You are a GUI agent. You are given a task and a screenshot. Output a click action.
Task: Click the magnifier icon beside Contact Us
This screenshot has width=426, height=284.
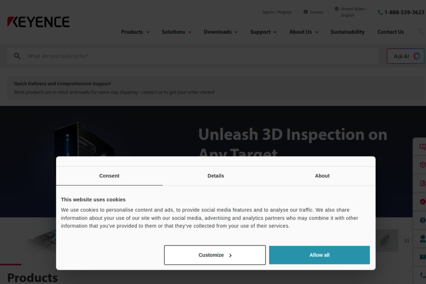(421, 32)
